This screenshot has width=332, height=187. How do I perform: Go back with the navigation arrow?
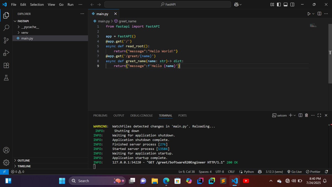point(92,4)
